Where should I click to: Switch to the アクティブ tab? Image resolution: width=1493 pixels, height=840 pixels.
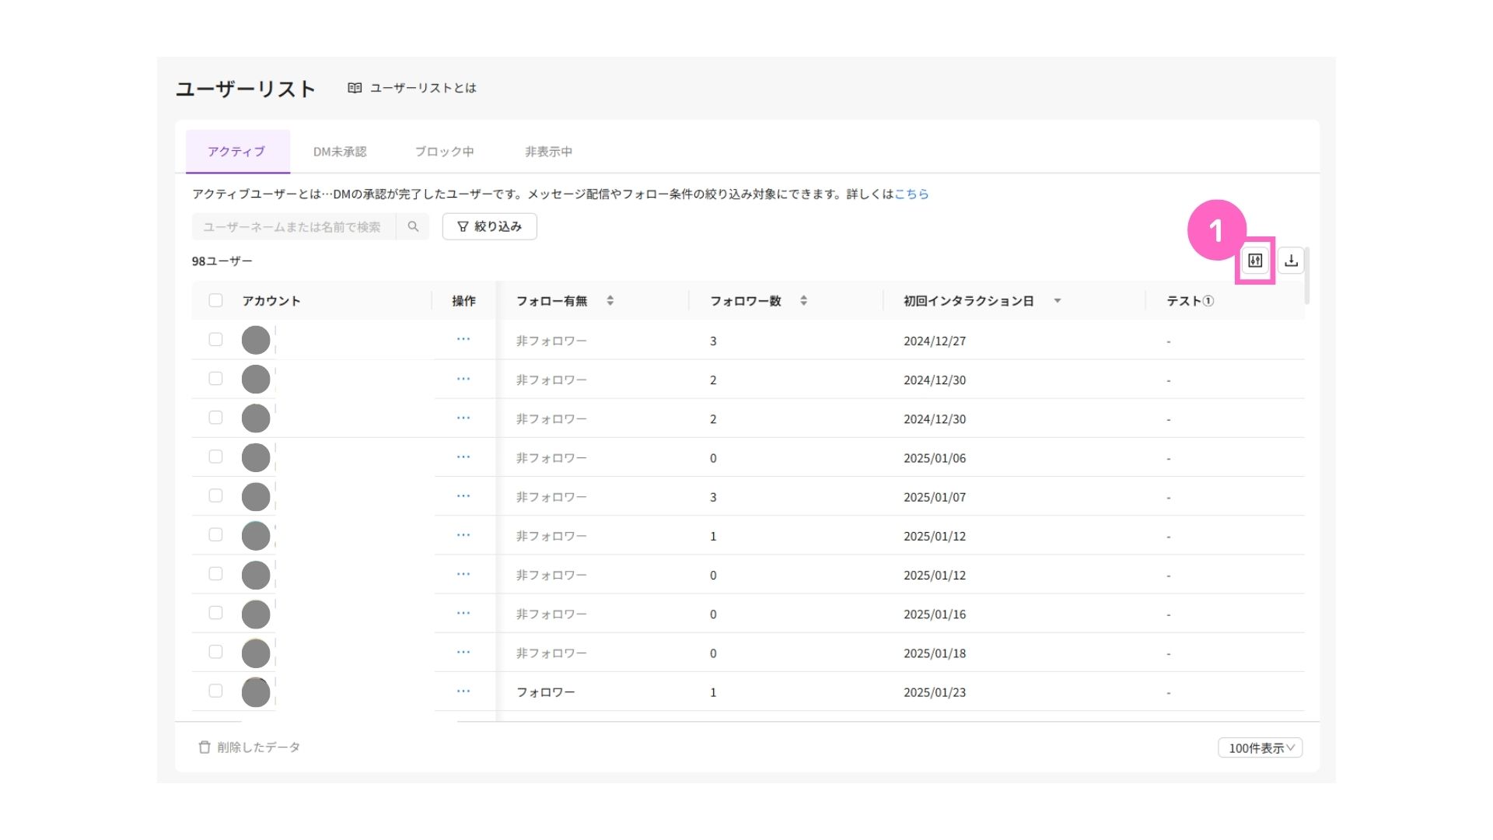pyautogui.click(x=237, y=152)
